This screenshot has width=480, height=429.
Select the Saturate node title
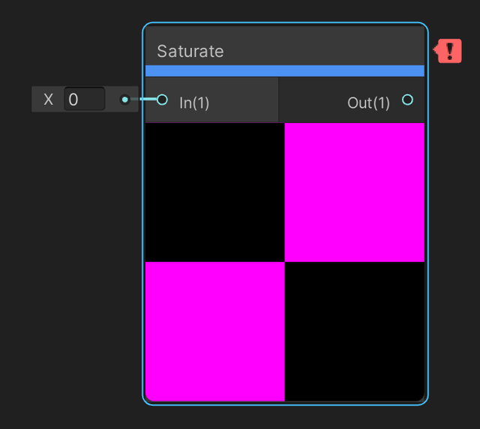[x=190, y=52]
